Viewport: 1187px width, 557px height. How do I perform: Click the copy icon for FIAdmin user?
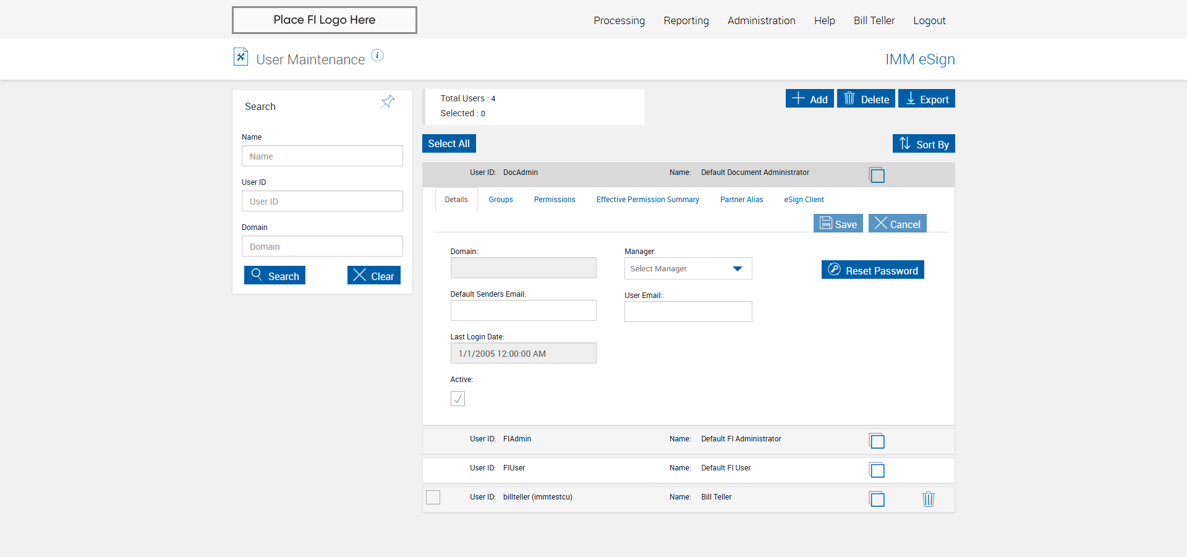877,441
